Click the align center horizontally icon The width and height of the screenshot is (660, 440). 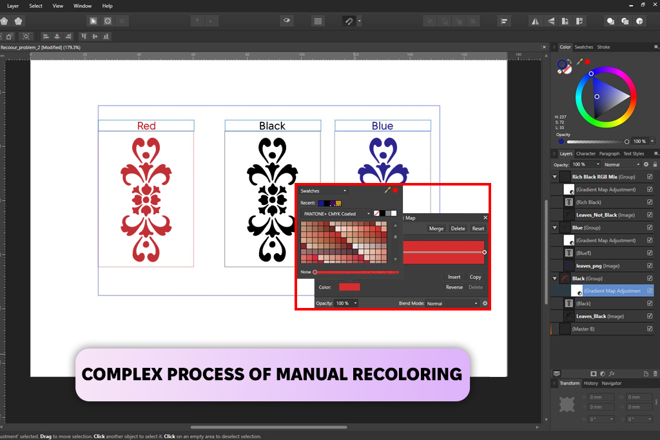click(x=57, y=37)
